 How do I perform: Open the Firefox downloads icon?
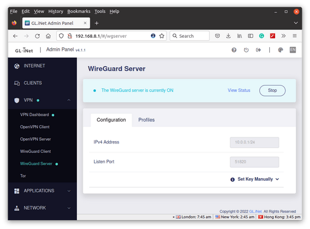(x=229, y=36)
